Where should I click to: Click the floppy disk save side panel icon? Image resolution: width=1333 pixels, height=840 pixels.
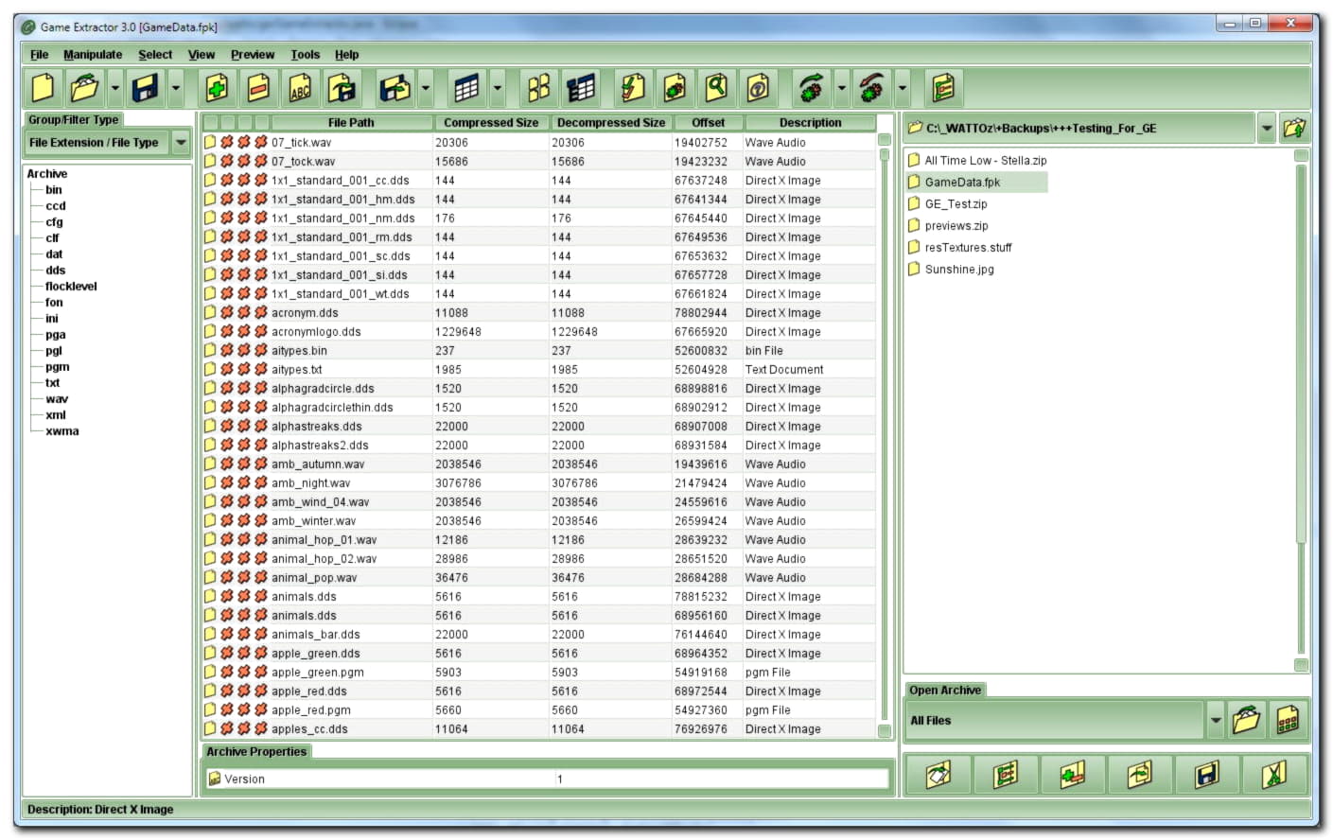click(1207, 775)
